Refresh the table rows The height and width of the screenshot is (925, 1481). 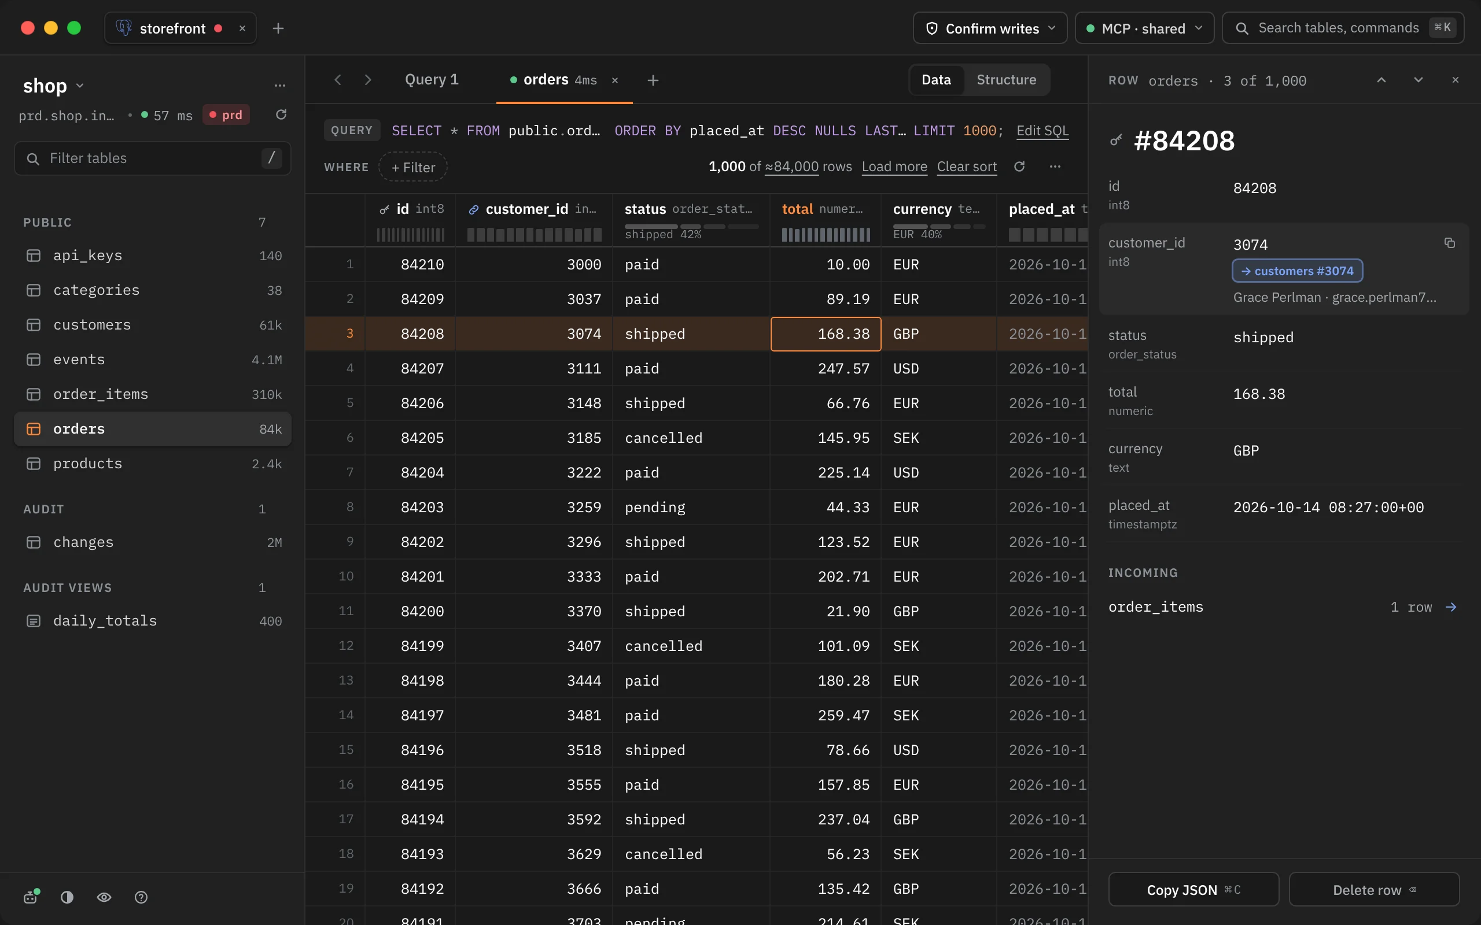coord(1019,166)
